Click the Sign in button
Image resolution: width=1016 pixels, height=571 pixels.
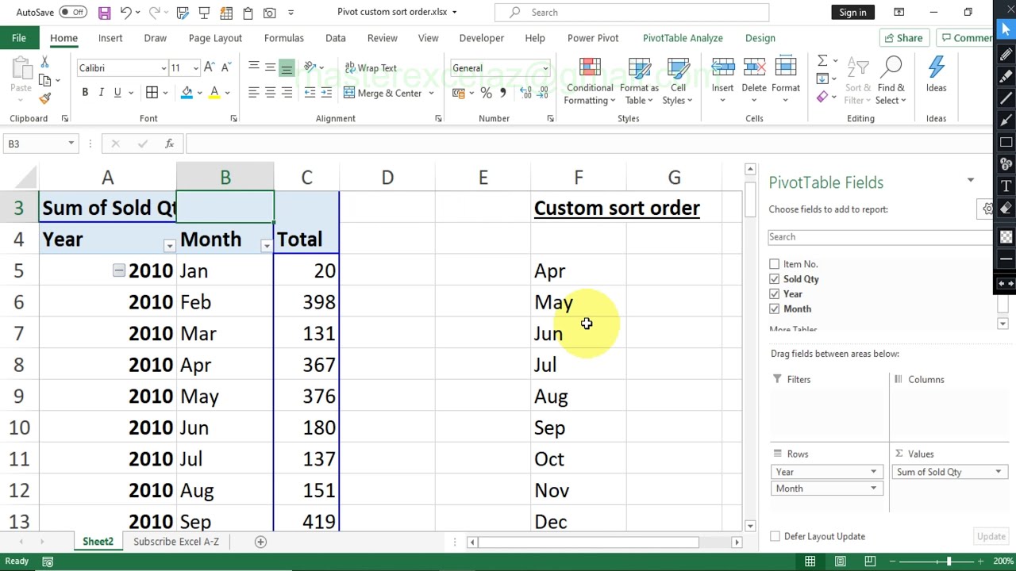852,13
